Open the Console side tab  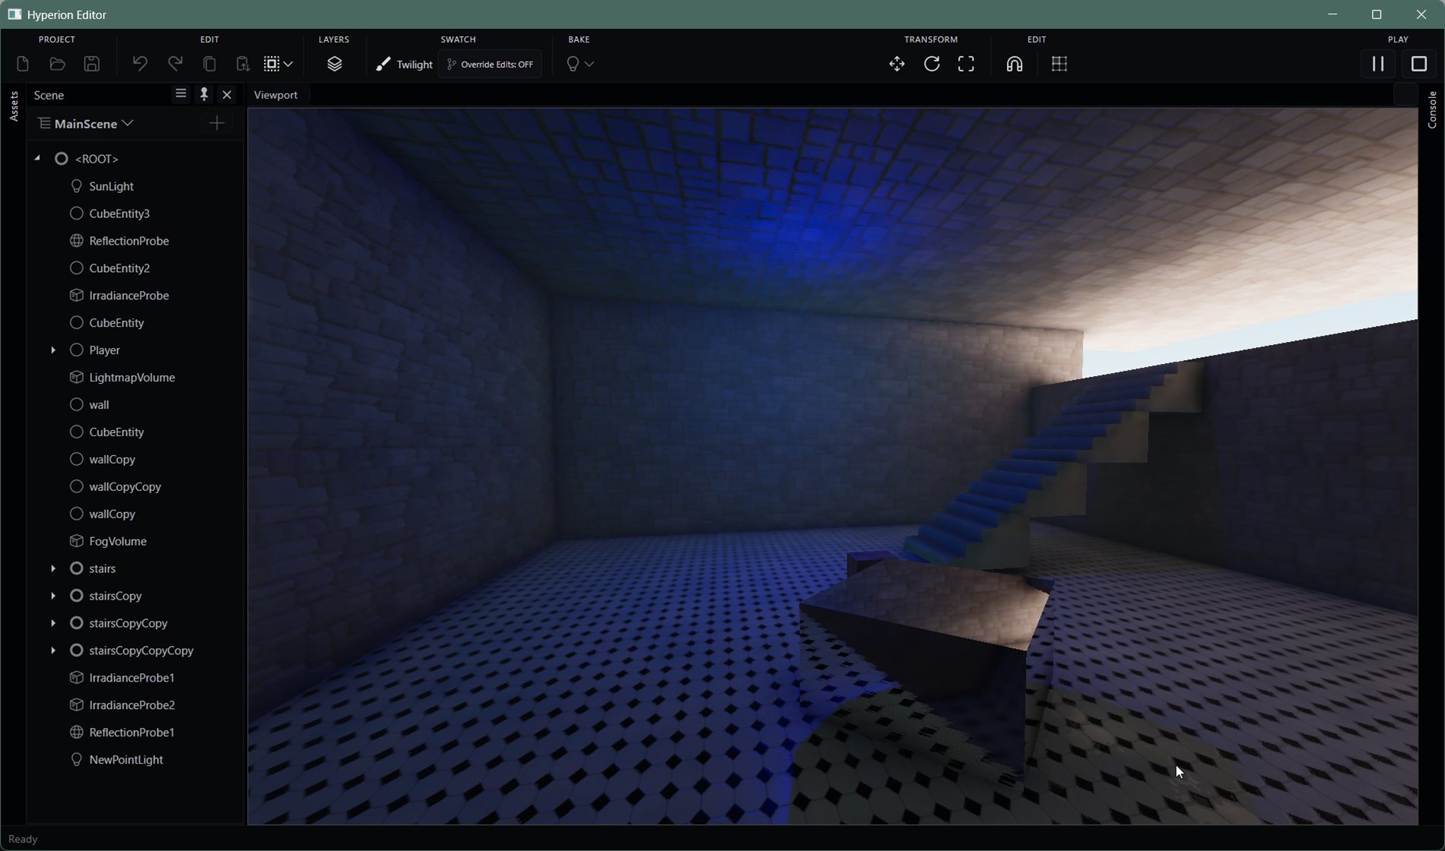[1432, 110]
